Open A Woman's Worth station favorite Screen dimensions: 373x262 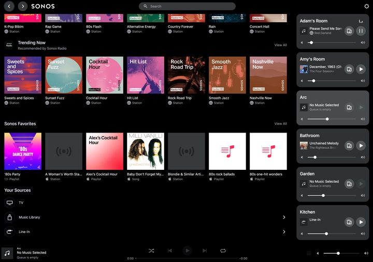[64, 151]
